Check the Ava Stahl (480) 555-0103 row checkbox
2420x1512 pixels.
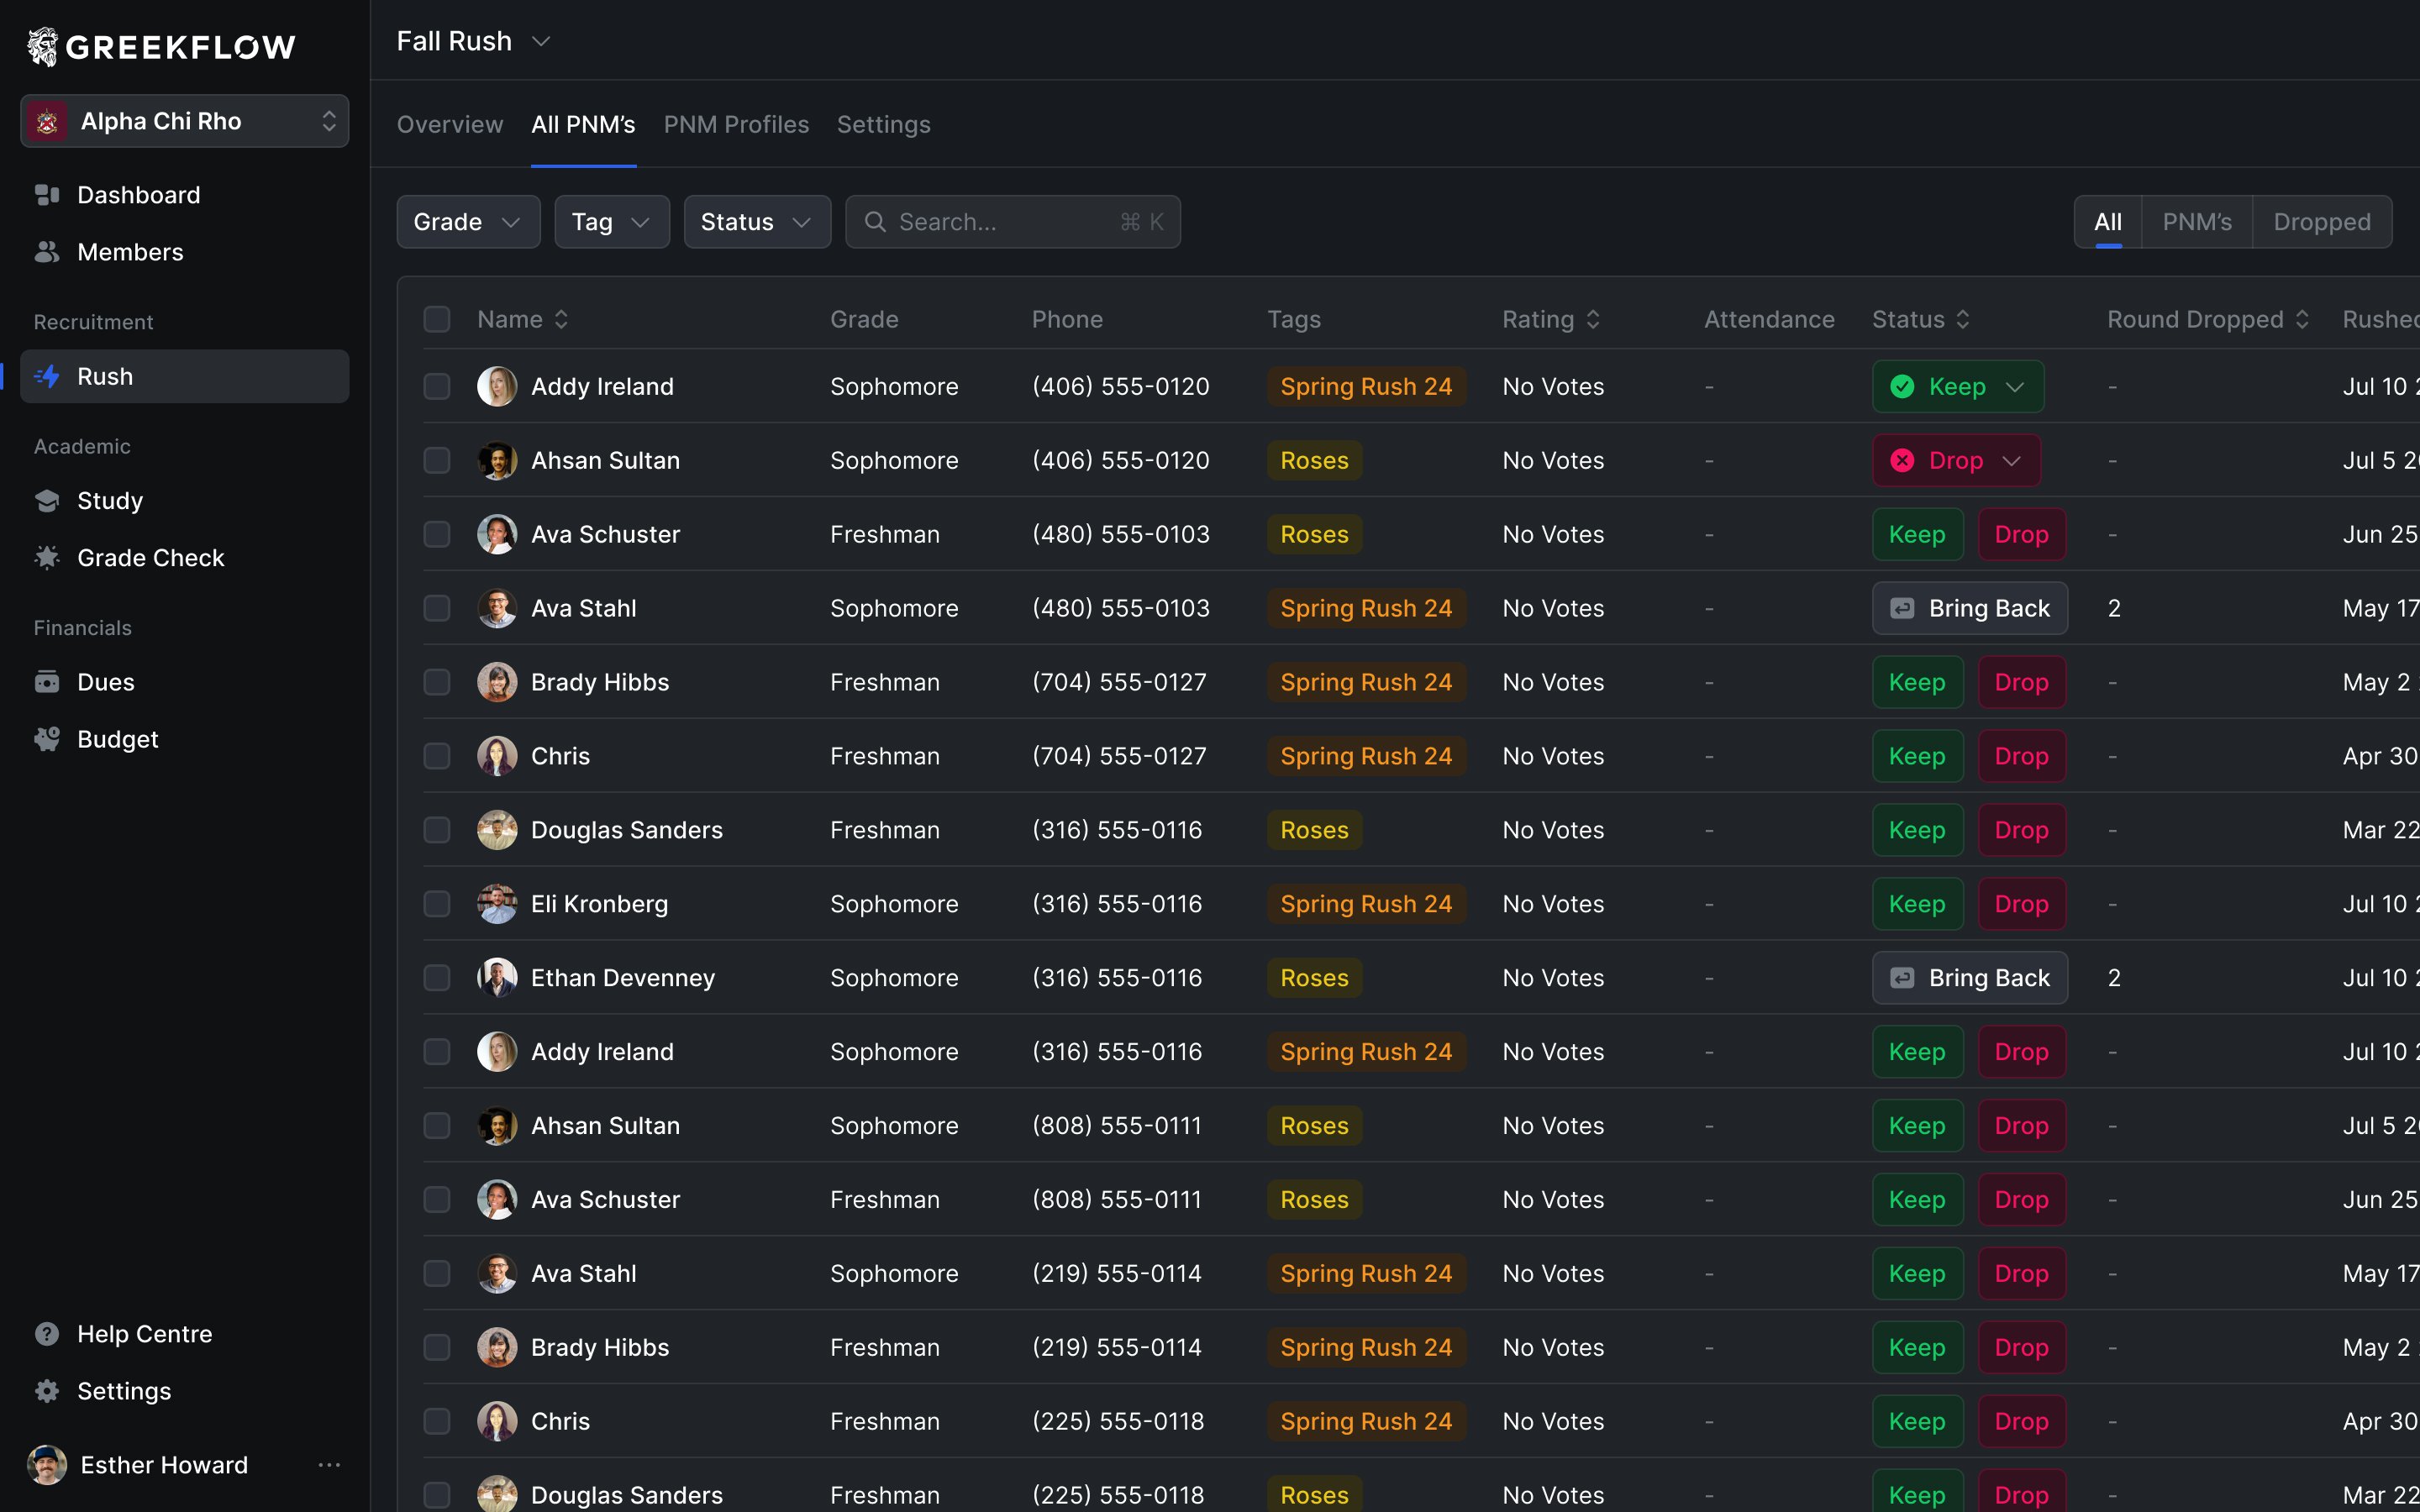pyautogui.click(x=437, y=608)
